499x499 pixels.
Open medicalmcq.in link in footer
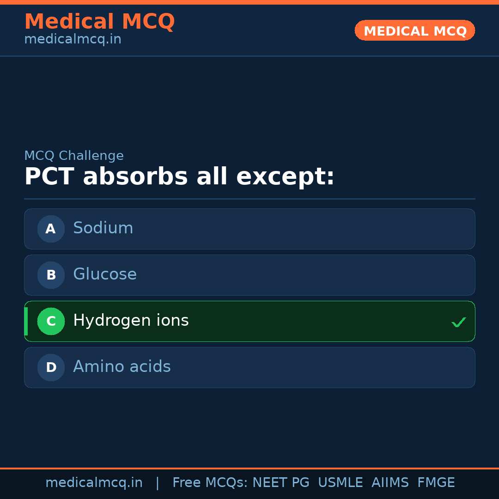[x=94, y=483]
